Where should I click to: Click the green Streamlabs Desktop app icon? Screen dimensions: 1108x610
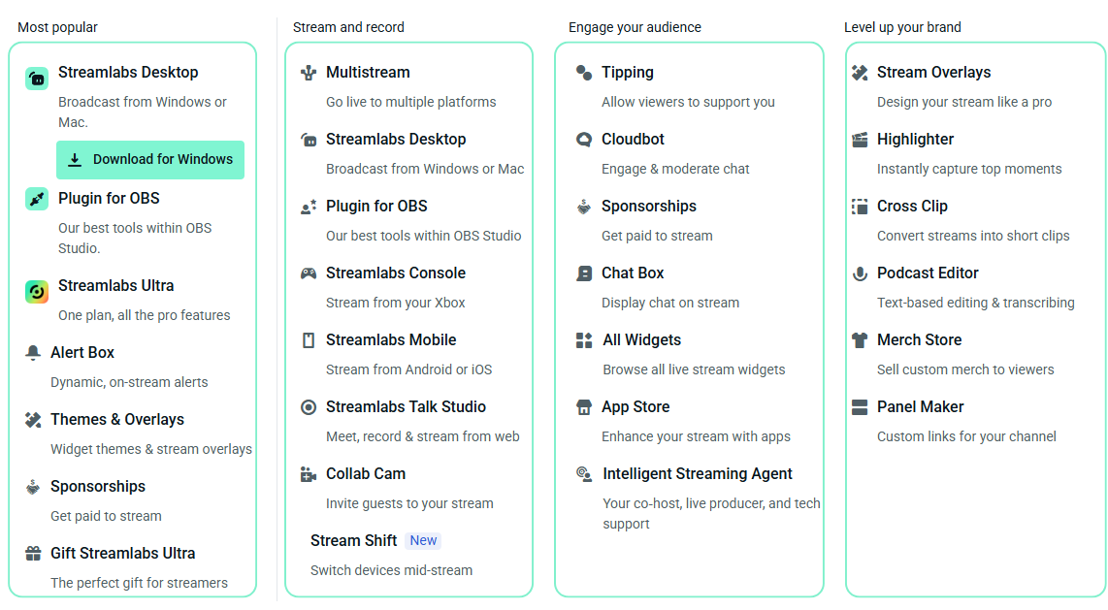coord(36,78)
